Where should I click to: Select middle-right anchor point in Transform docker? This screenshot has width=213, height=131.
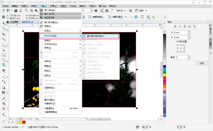[184, 48]
